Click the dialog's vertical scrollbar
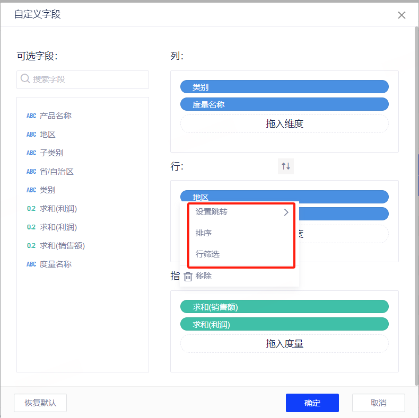Screen dimensions: 419x418 pos(416,201)
